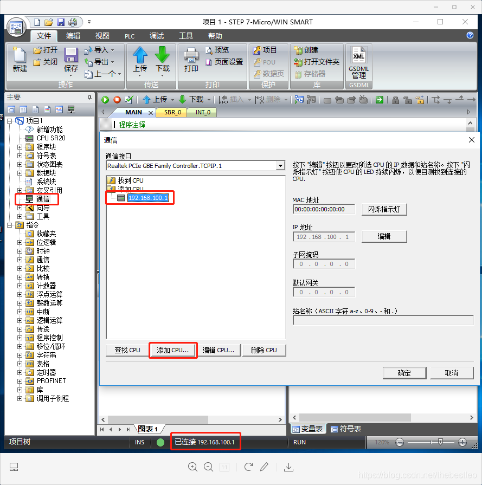Click the quick access save icon in title bar
The image size is (482, 485).
click(x=61, y=22)
